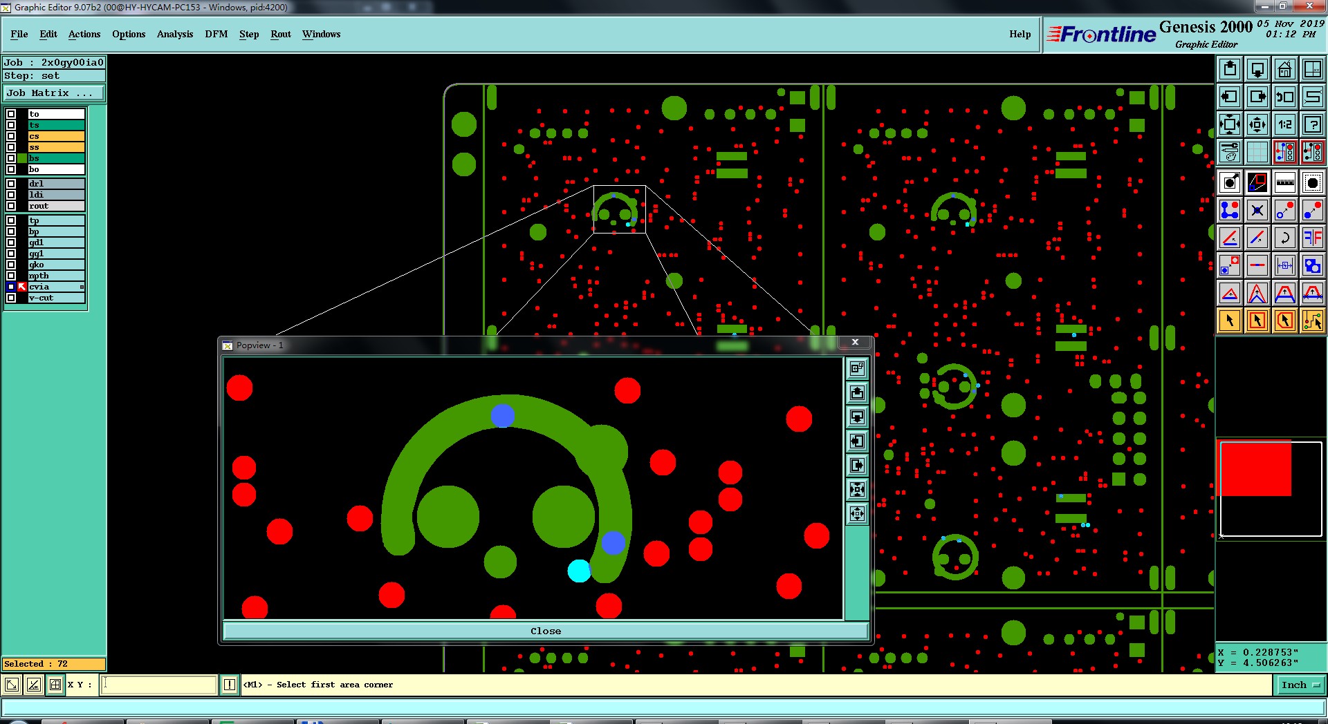Screen dimensions: 1328x724
Task: Click the X Y coordinate input field
Action: point(159,685)
